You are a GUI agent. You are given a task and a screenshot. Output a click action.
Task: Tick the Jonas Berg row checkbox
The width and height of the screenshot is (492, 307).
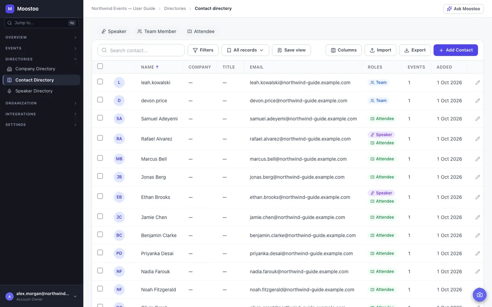coord(100,176)
